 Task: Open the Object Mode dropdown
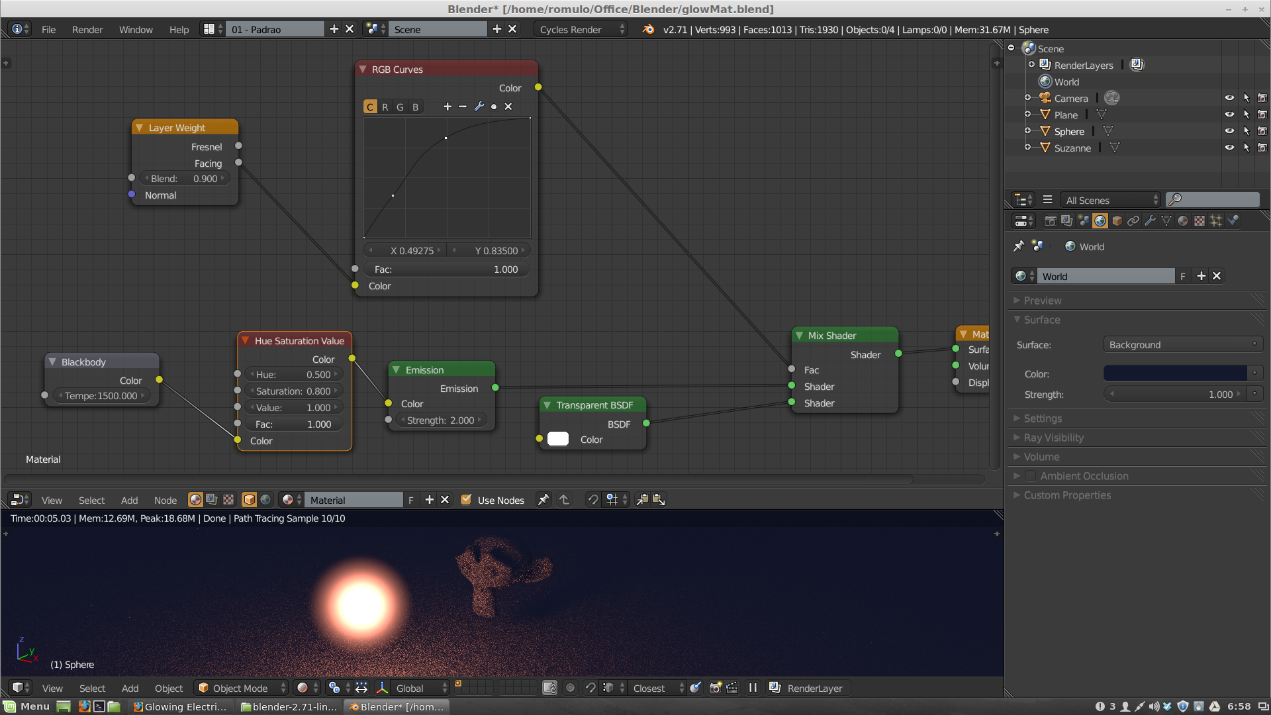click(241, 688)
